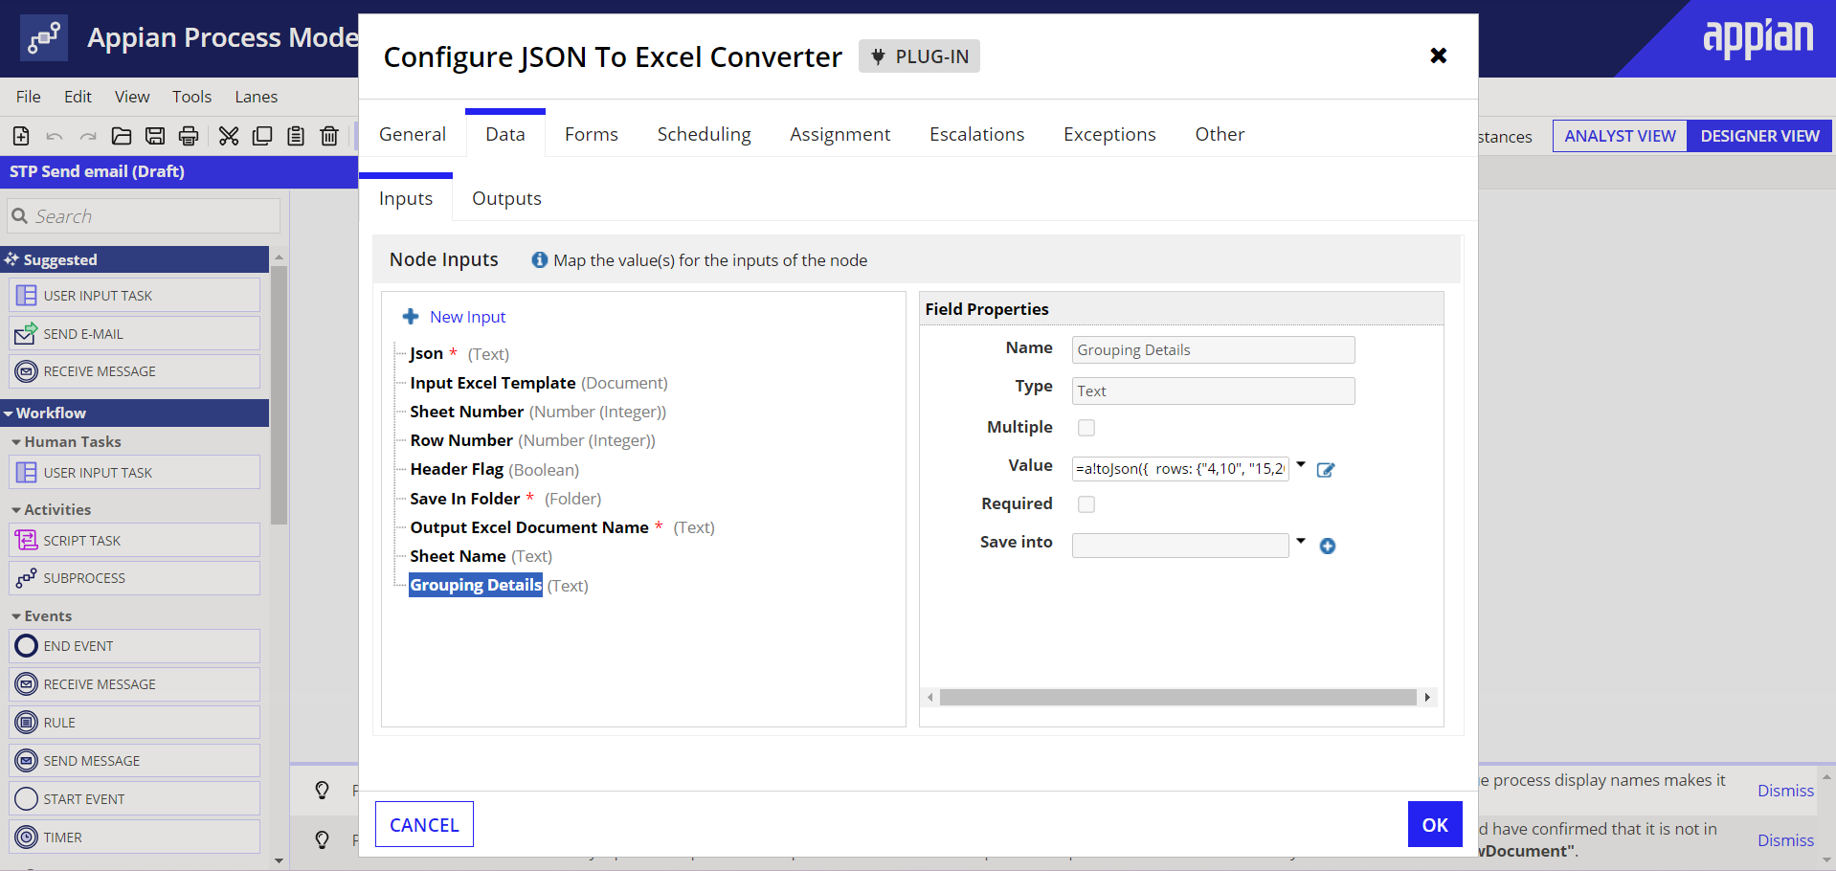Click the Cut scissors icon in toolbar
Viewport: 1836px width, 871px height.
(229, 136)
